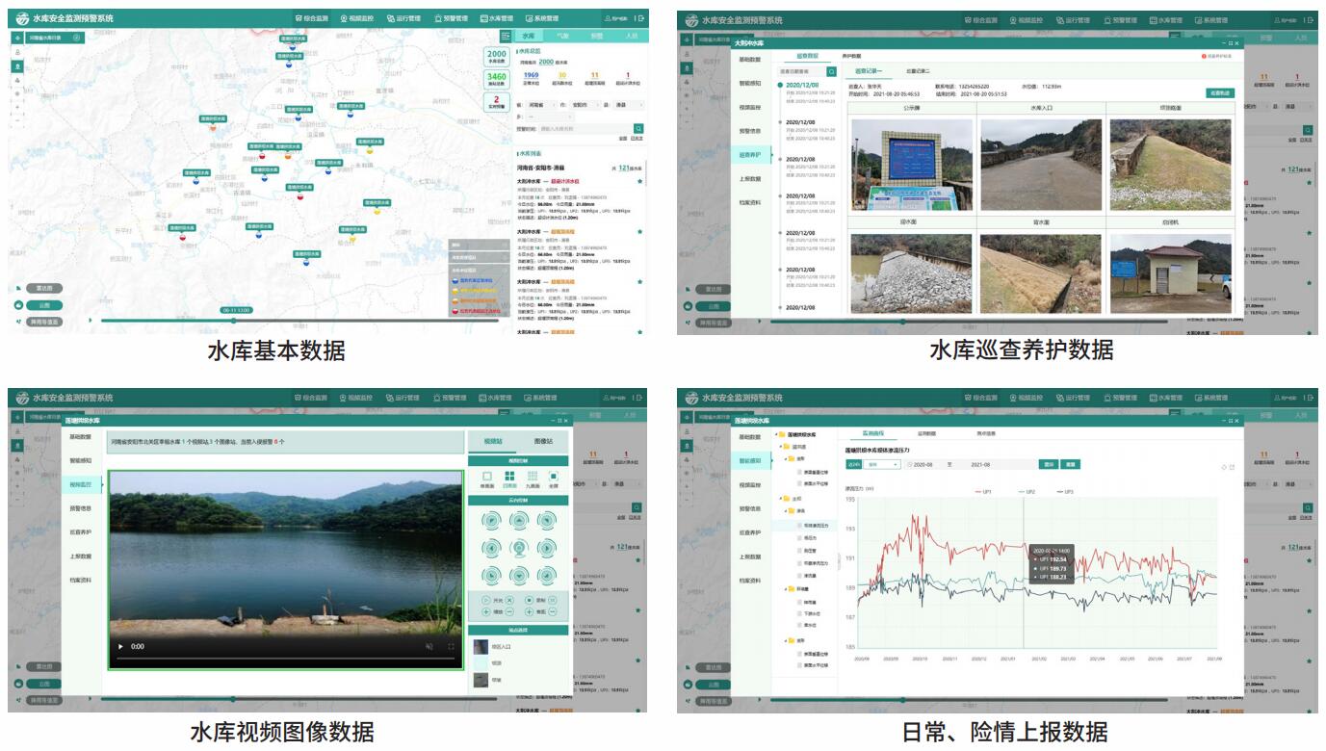Open 县 dropdown showing 滑县
The image size is (1326, 751).
[x=628, y=105]
